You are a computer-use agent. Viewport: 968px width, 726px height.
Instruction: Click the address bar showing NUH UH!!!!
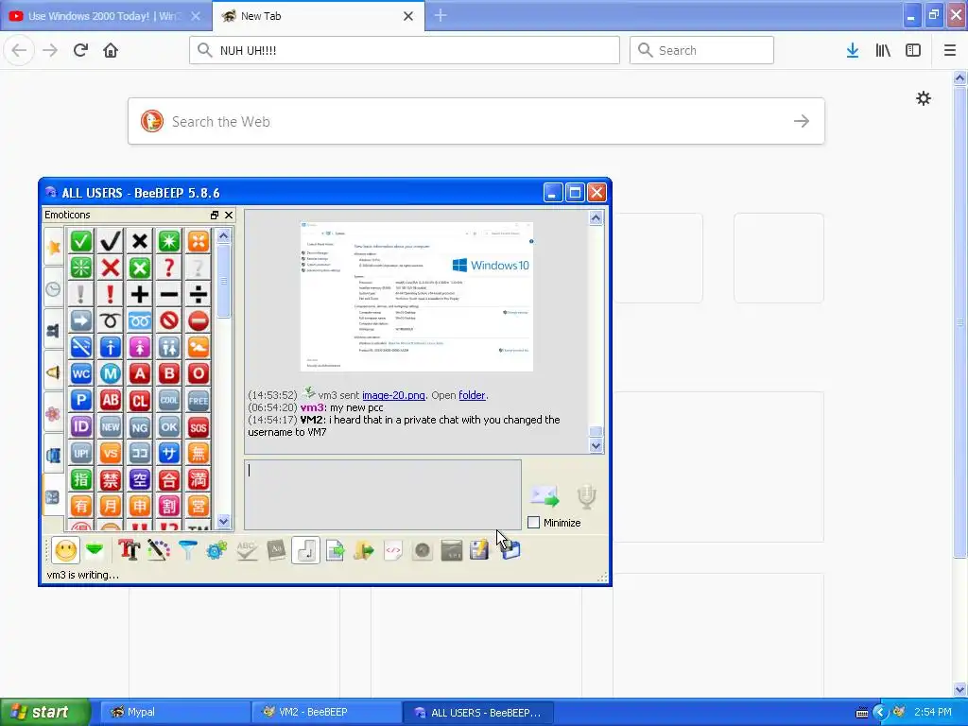click(405, 50)
